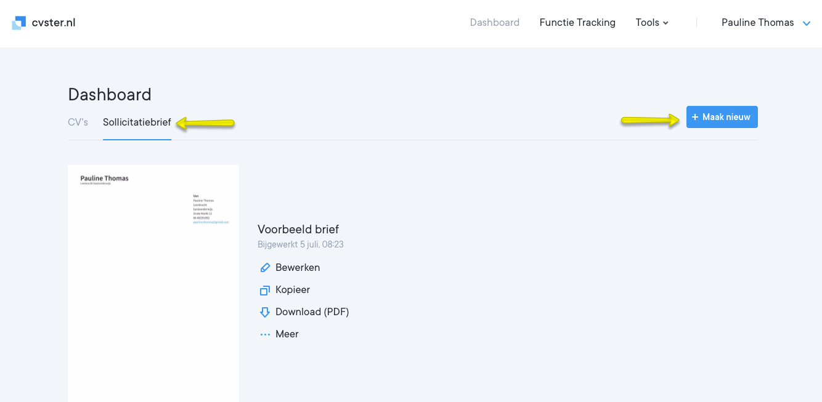Click the download arrow icon for PDF
822x402 pixels.
[265, 312]
